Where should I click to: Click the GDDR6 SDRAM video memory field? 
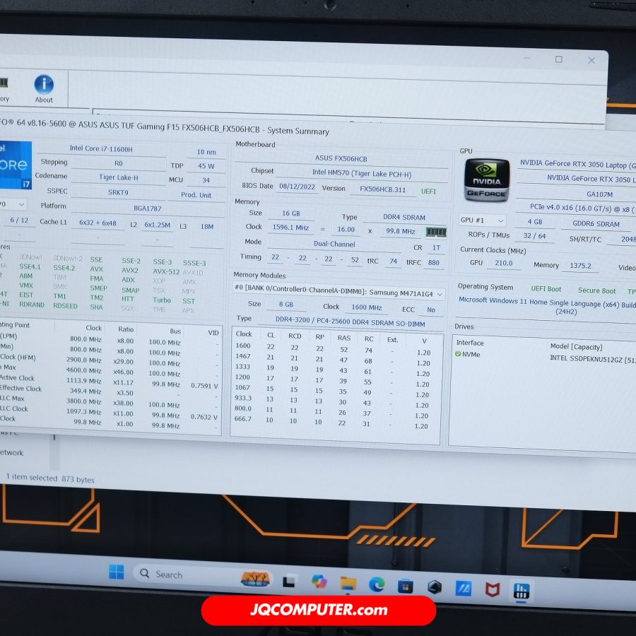[596, 224]
